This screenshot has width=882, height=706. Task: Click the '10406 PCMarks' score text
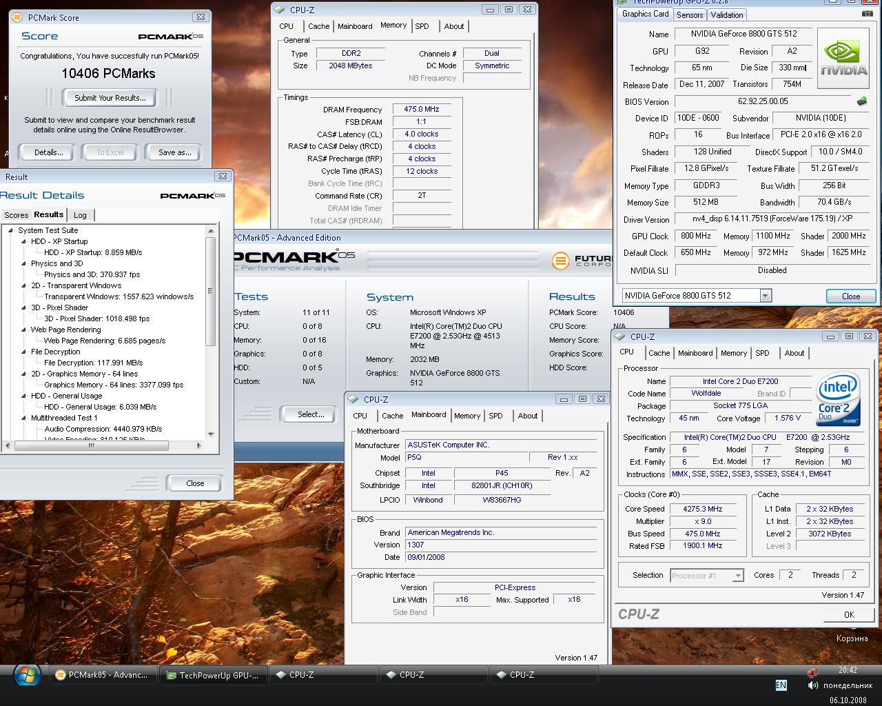[108, 73]
